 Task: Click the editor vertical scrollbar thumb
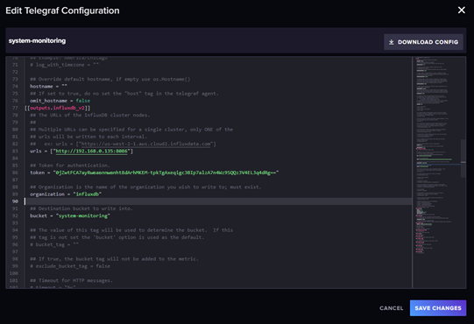pyautogui.click(x=463, y=158)
